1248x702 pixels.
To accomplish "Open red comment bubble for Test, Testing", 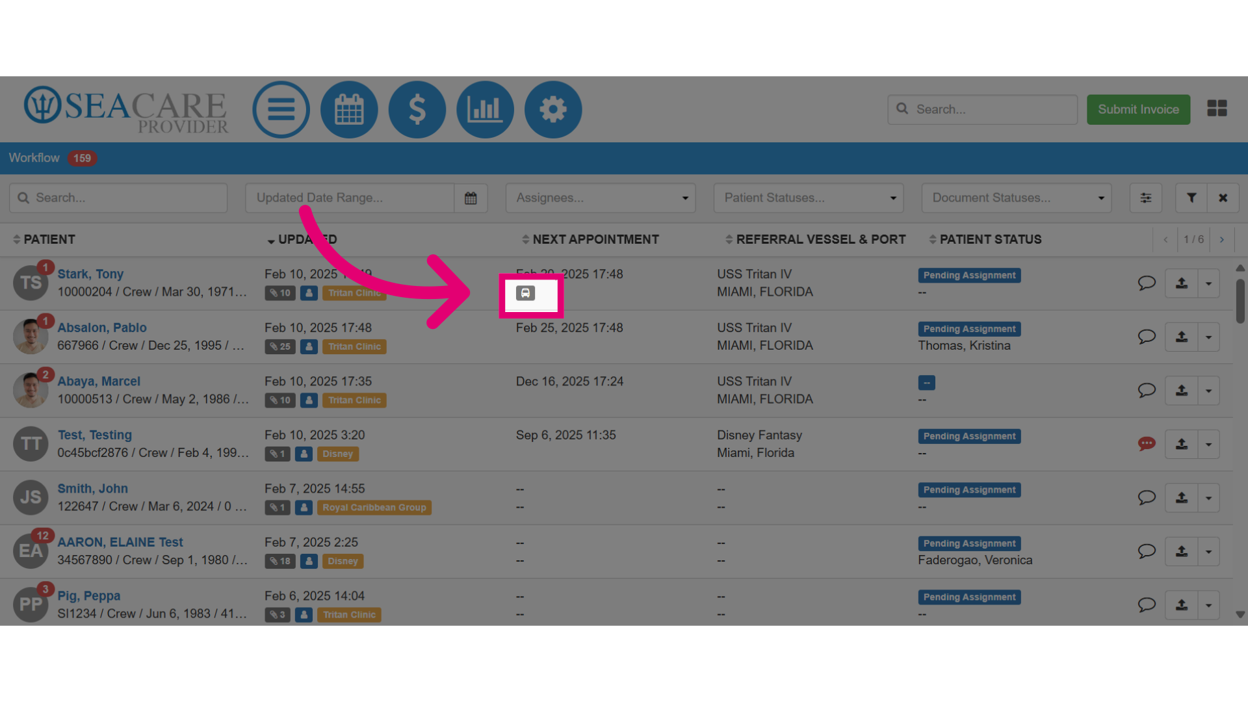I will [x=1147, y=444].
